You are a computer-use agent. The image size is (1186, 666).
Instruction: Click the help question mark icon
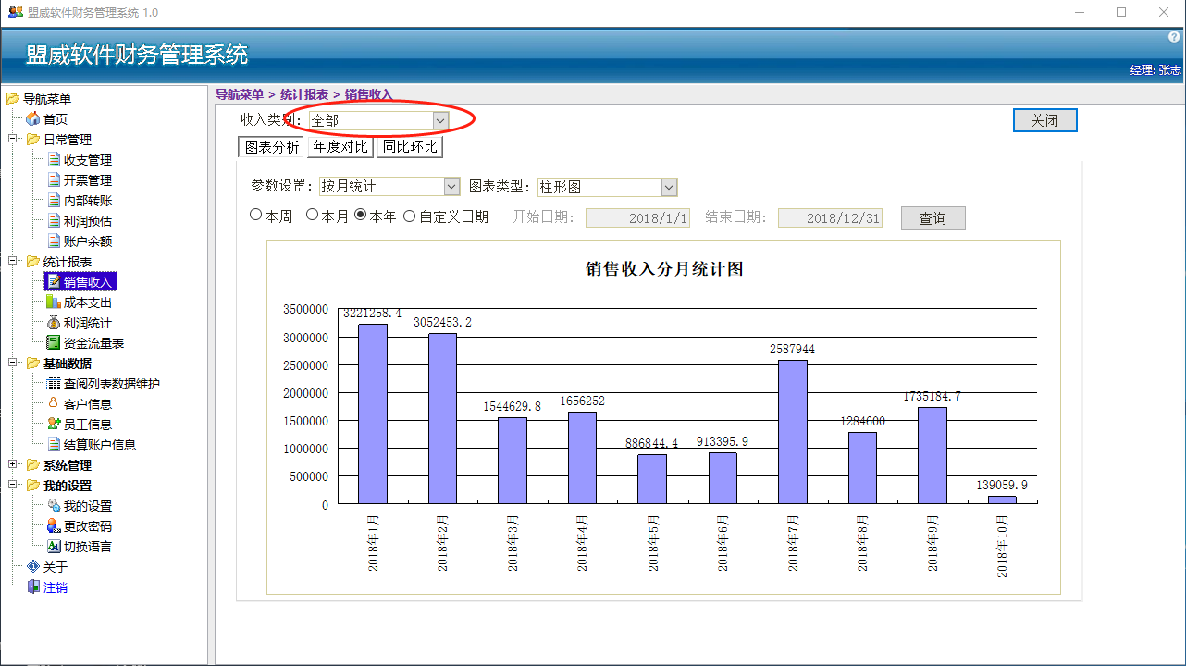[1175, 37]
